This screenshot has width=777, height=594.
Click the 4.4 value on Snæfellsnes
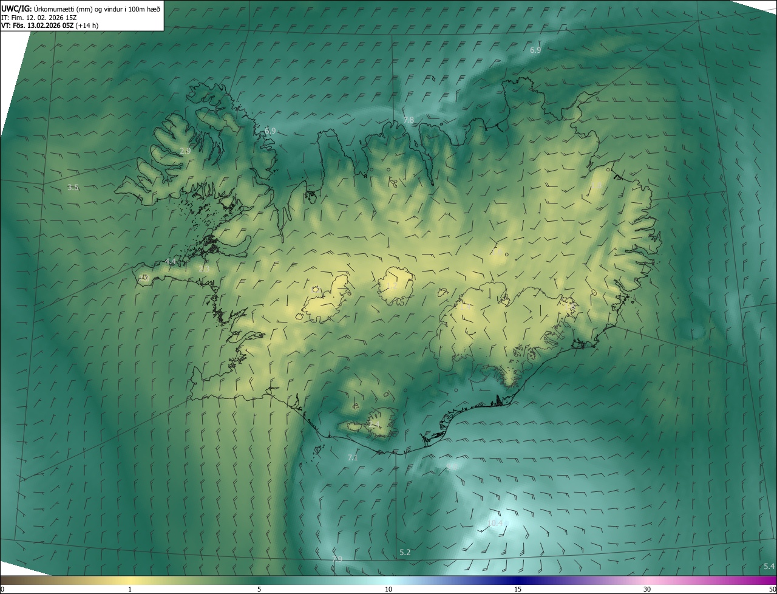(170, 262)
